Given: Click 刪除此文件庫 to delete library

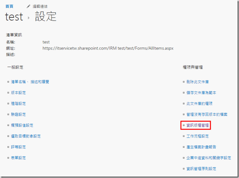Looking at the screenshot, I should (197, 82).
